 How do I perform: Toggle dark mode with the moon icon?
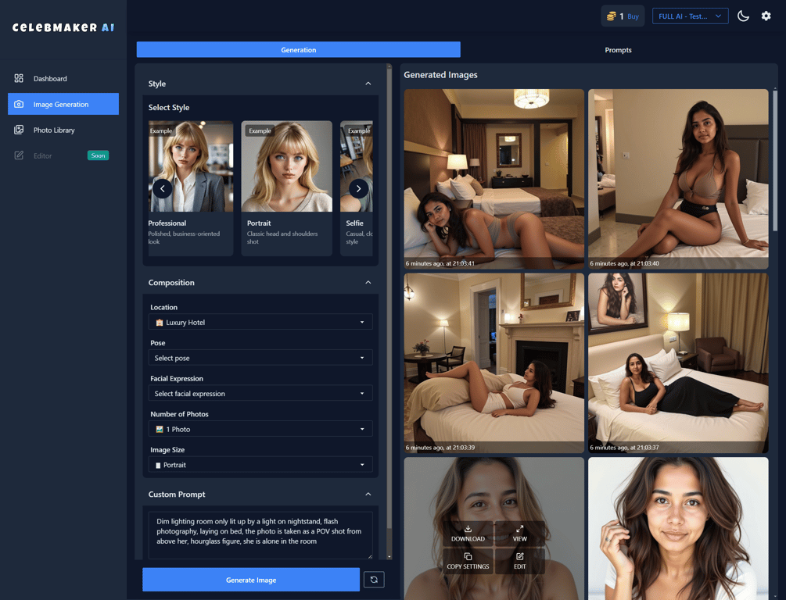pyautogui.click(x=743, y=16)
